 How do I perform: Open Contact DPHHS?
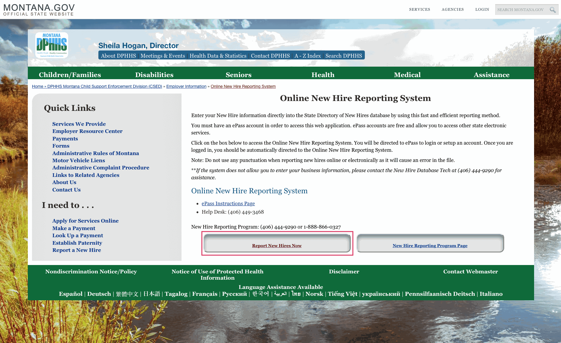(270, 56)
